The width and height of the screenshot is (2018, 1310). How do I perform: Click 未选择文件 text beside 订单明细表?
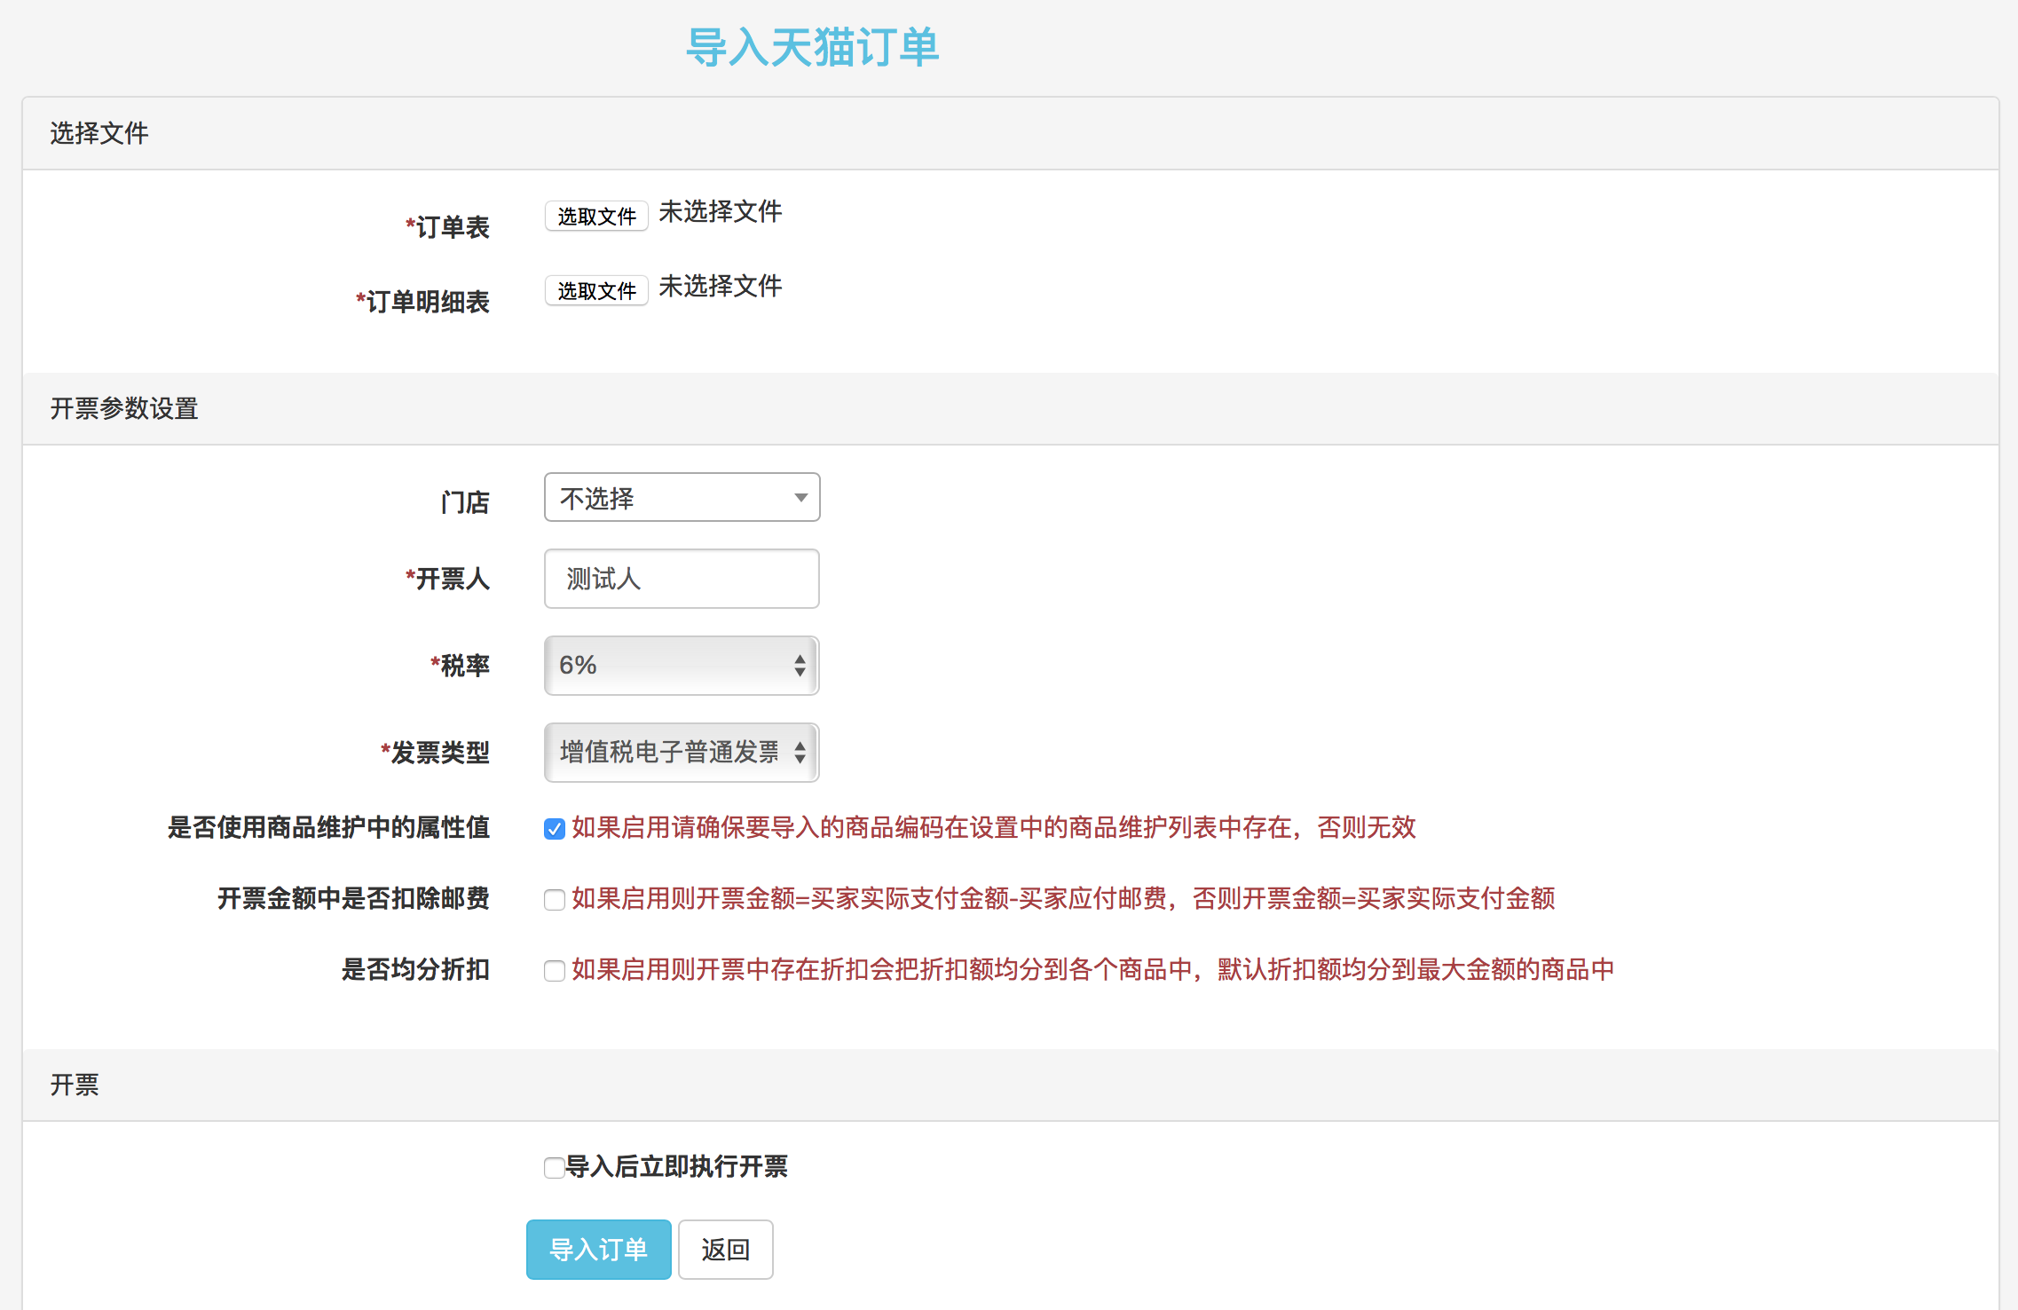(721, 286)
